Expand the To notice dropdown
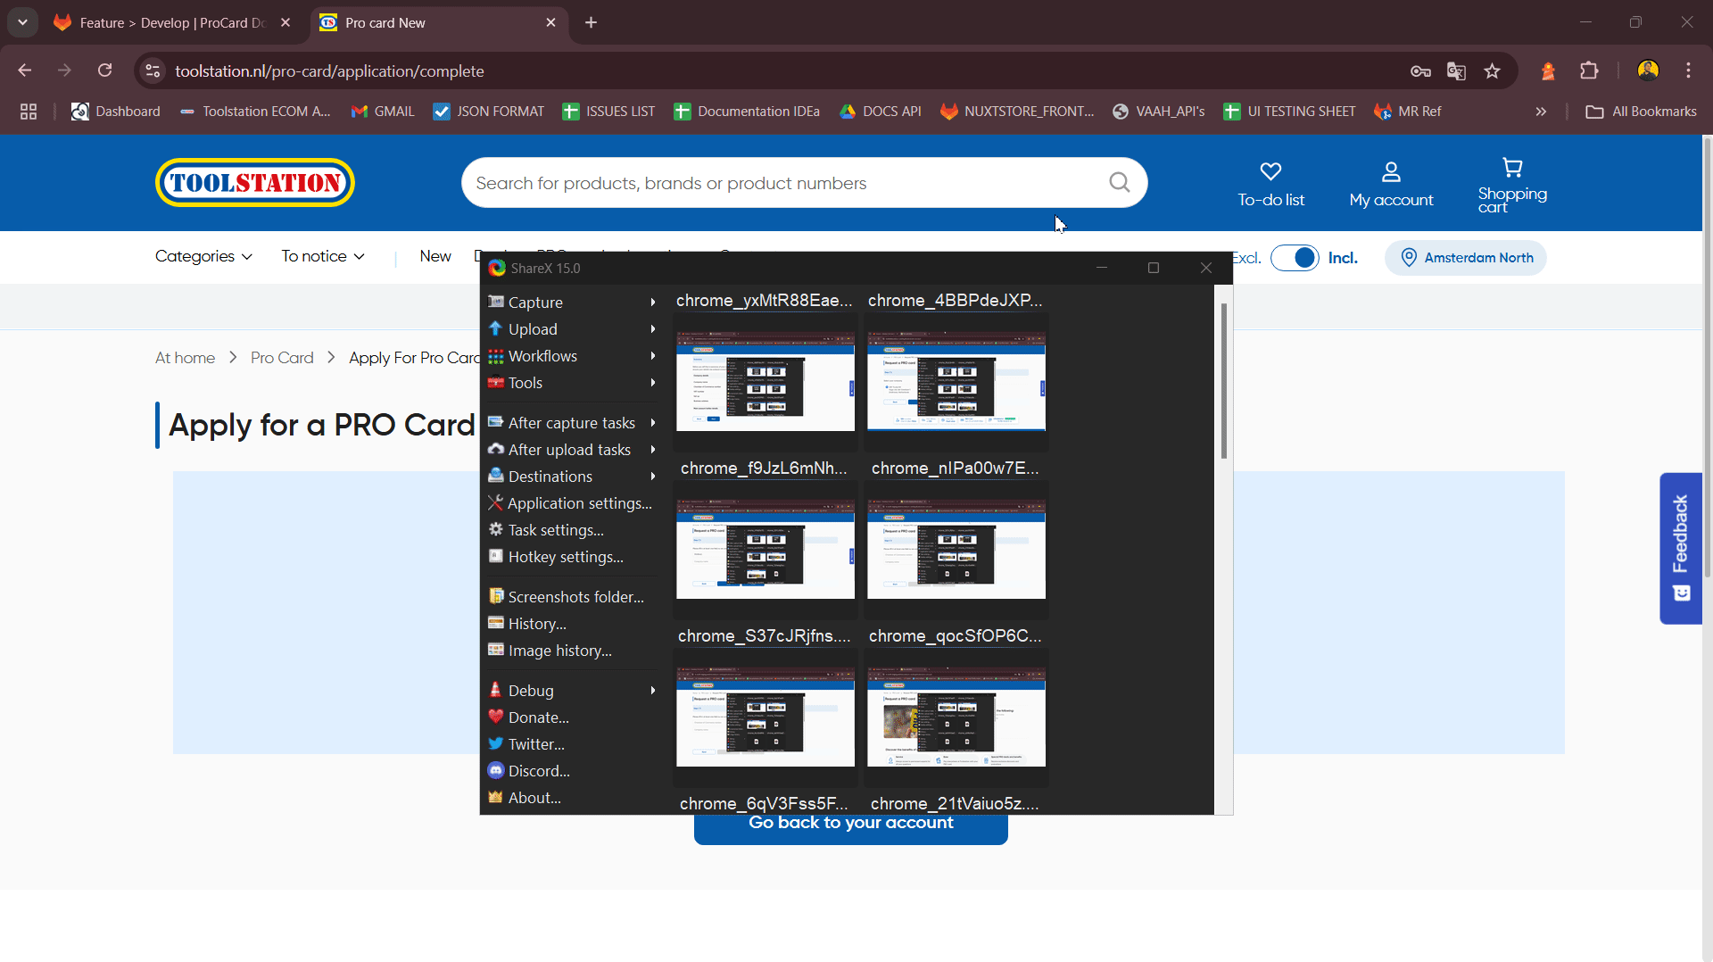1713x962 pixels. point(323,257)
